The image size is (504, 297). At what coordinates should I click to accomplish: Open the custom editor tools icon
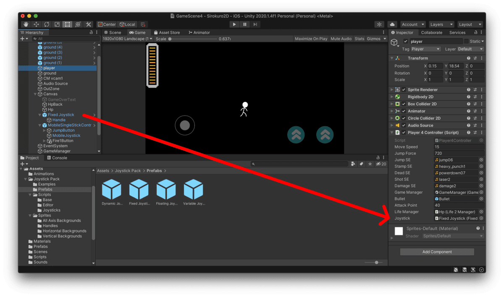coord(88,24)
